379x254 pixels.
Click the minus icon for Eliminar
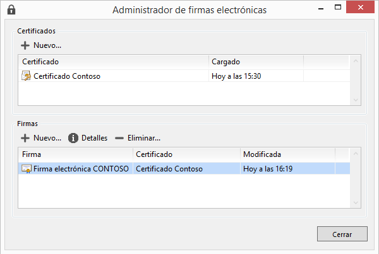pyautogui.click(x=119, y=138)
